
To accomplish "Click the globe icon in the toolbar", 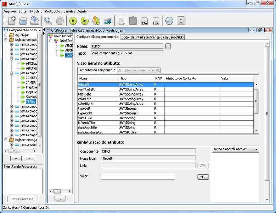I will point(169,21).
